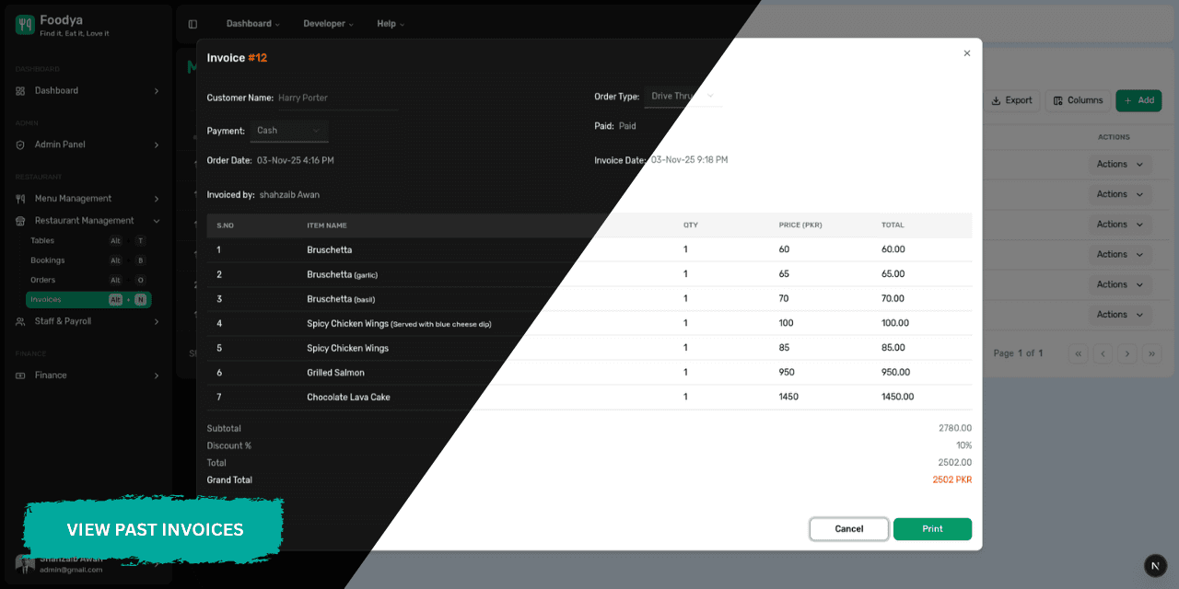The image size is (1179, 589).
Task: Click the Staff & Payroll people icon
Action: click(20, 321)
